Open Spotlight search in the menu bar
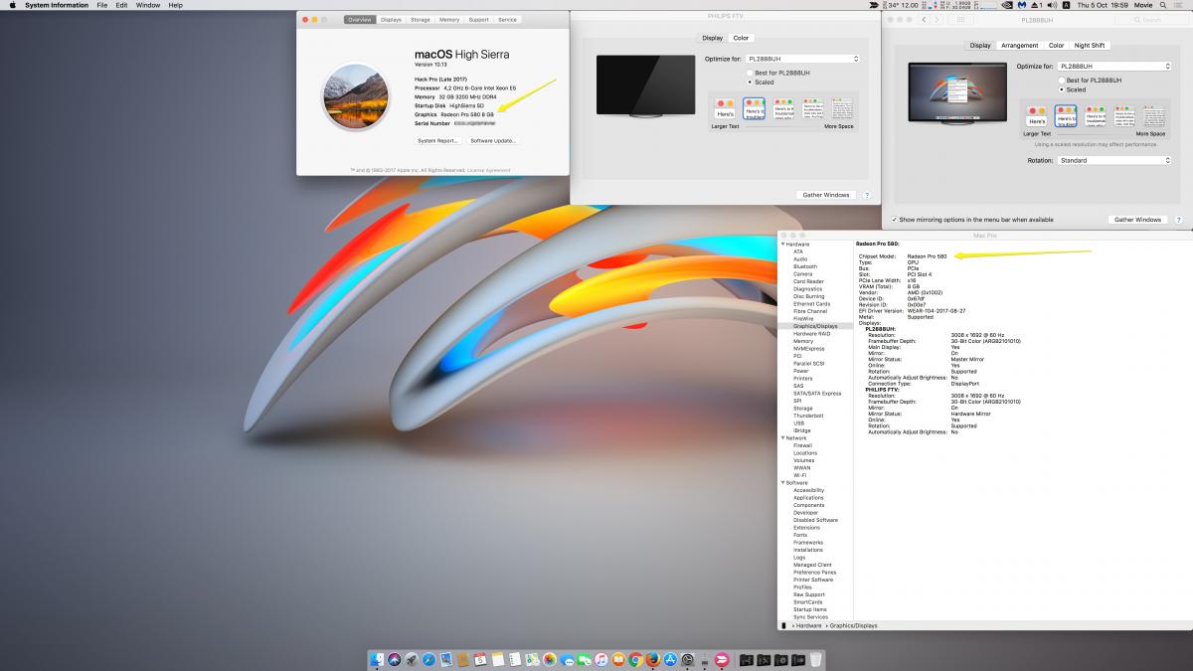This screenshot has width=1193, height=671. point(1163,5)
